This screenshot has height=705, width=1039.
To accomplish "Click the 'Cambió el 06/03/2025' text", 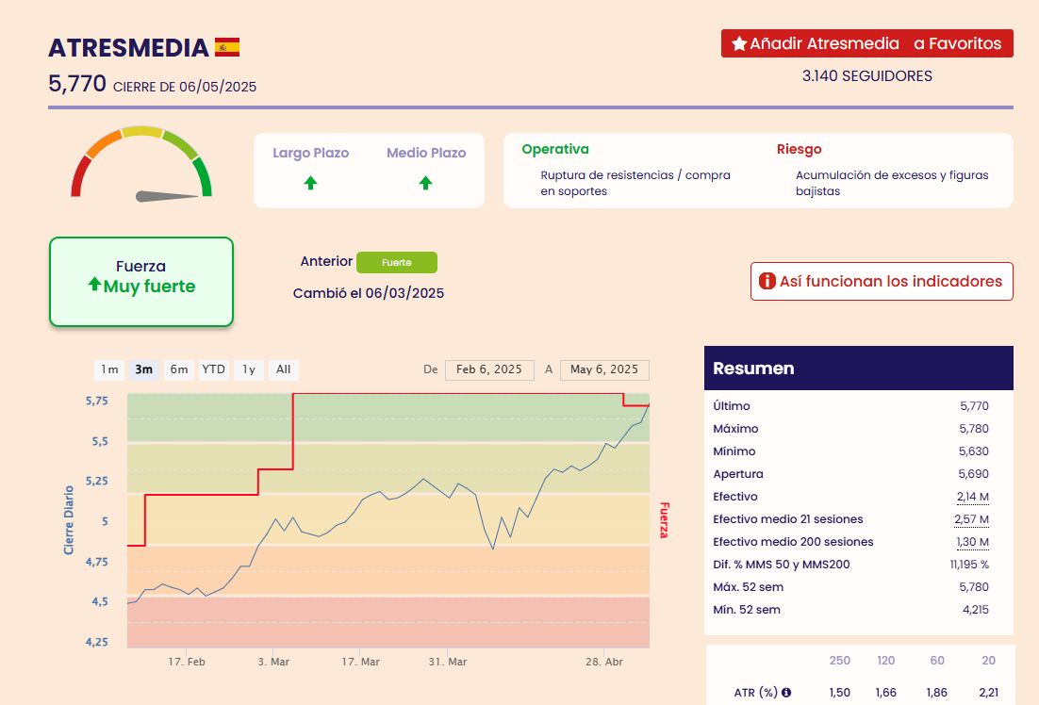I will pyautogui.click(x=369, y=293).
